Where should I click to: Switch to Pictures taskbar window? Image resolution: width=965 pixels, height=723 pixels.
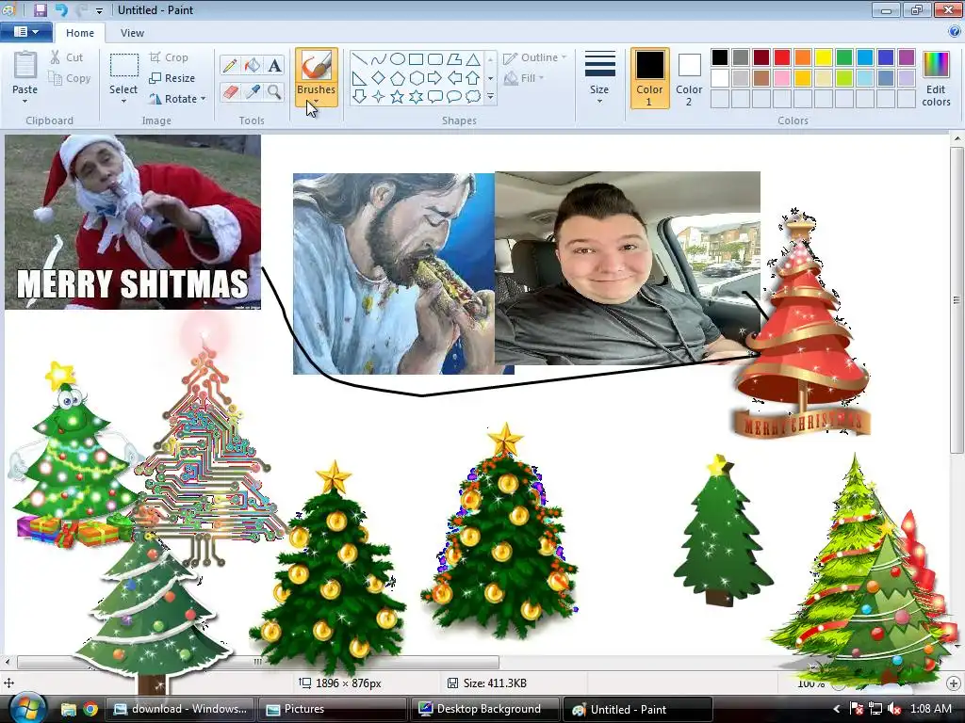[x=333, y=709]
